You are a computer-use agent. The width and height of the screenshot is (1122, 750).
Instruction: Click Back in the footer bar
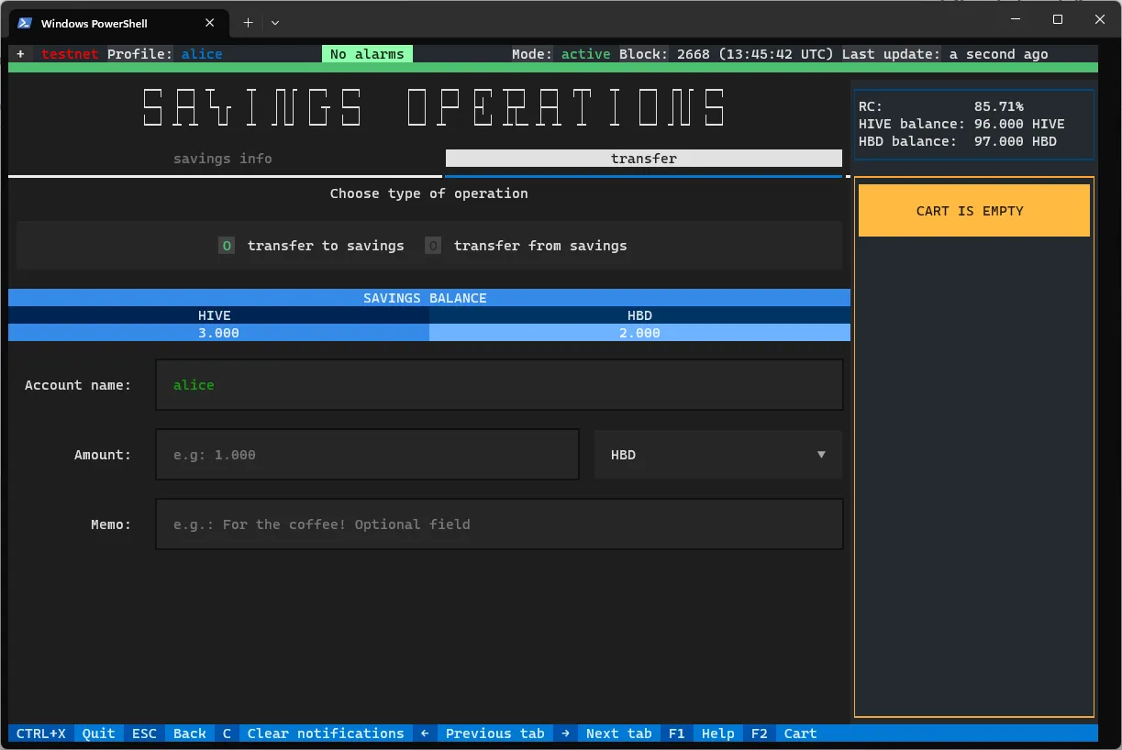pyautogui.click(x=190, y=733)
